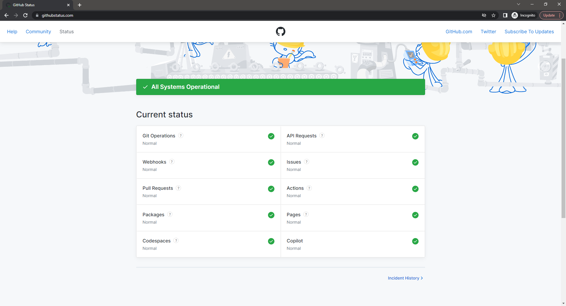
Task: Open help tooltip for API Requests
Action: pos(322,135)
